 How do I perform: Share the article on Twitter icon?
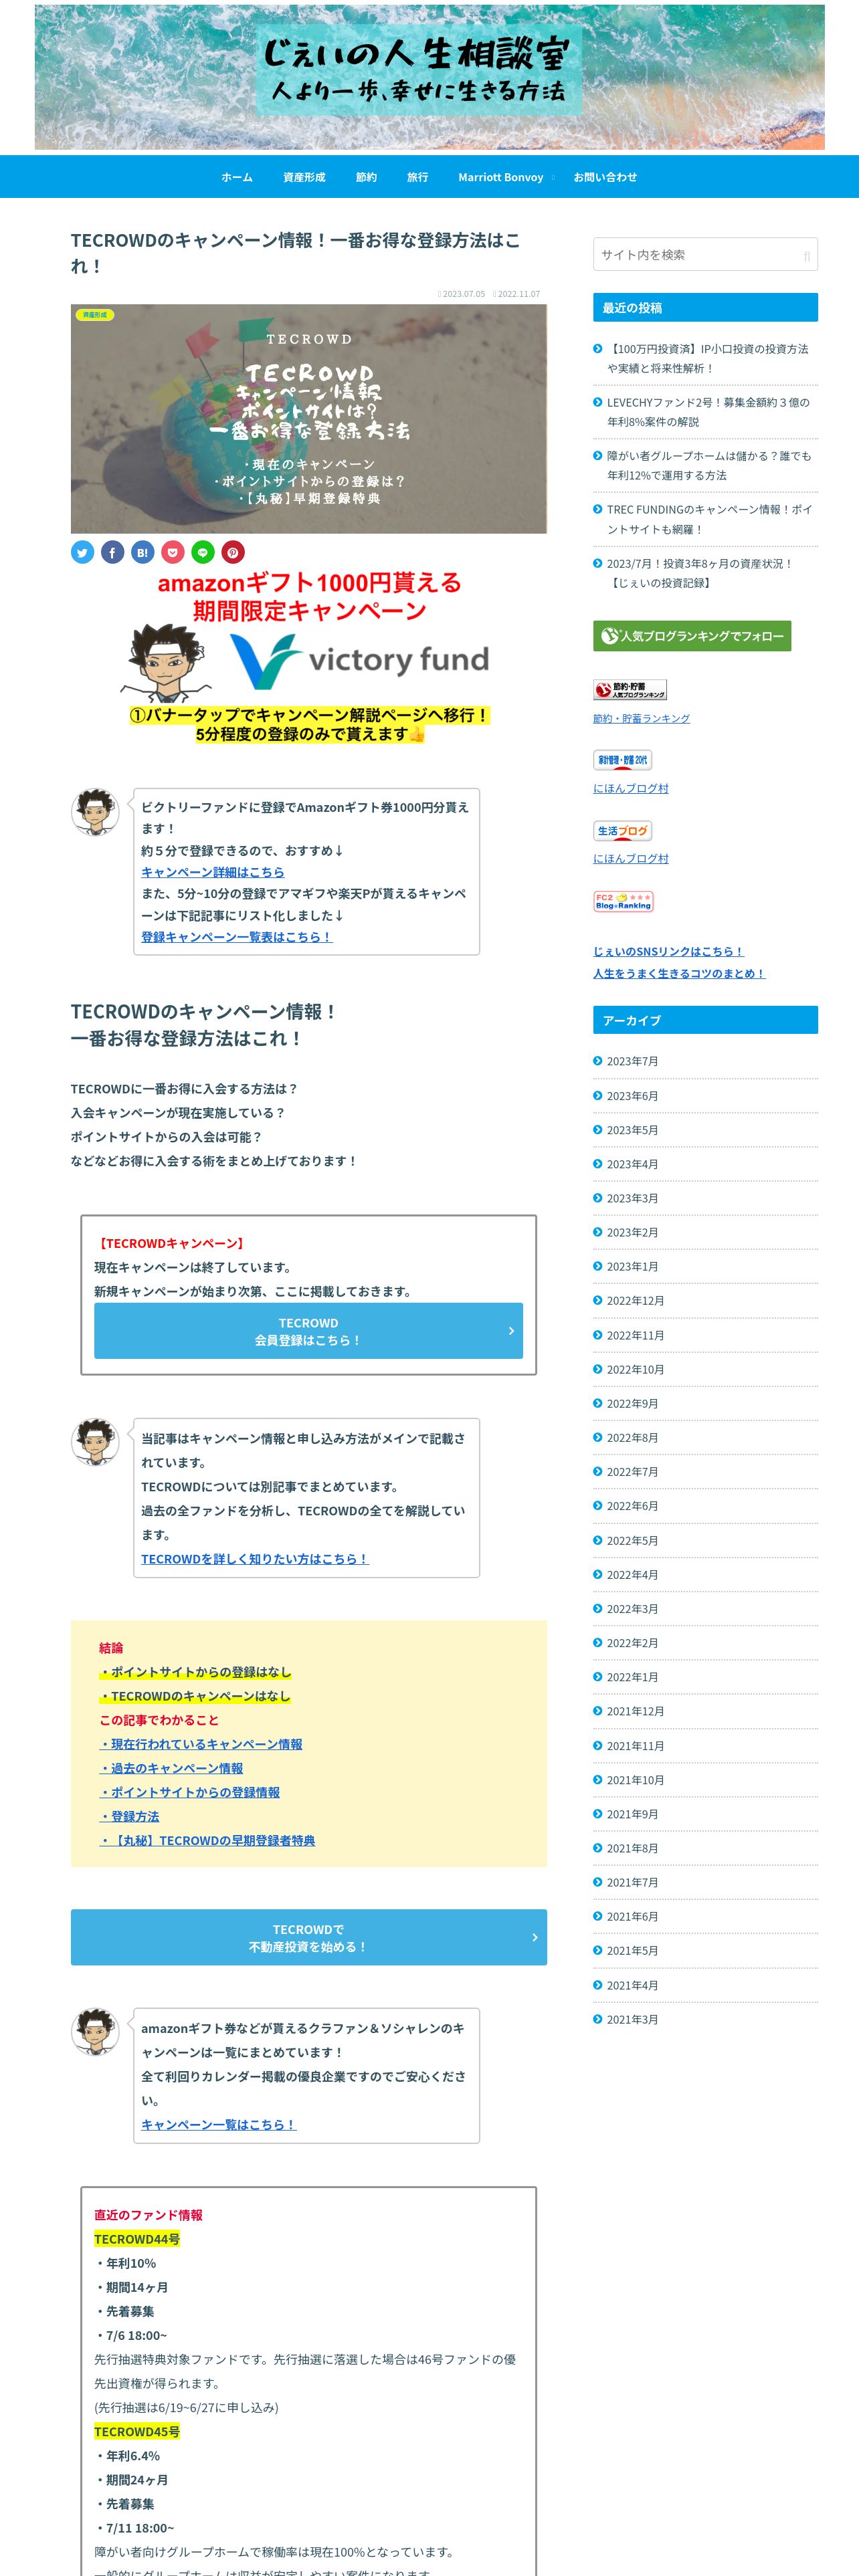point(82,552)
